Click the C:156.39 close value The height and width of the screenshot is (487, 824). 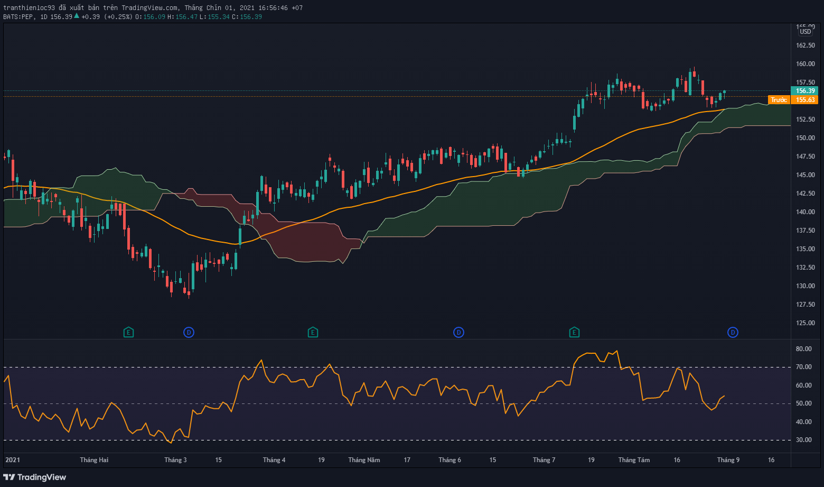coord(247,17)
